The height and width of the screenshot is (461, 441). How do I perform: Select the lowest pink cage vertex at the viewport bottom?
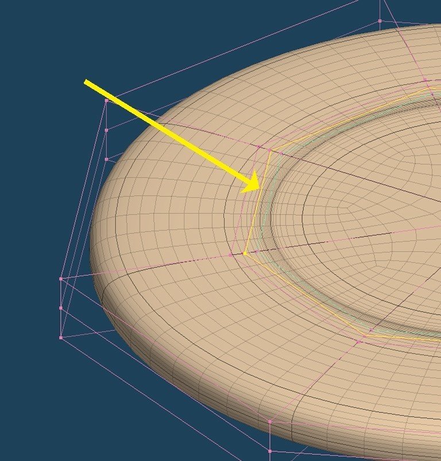pyautogui.click(x=270, y=451)
